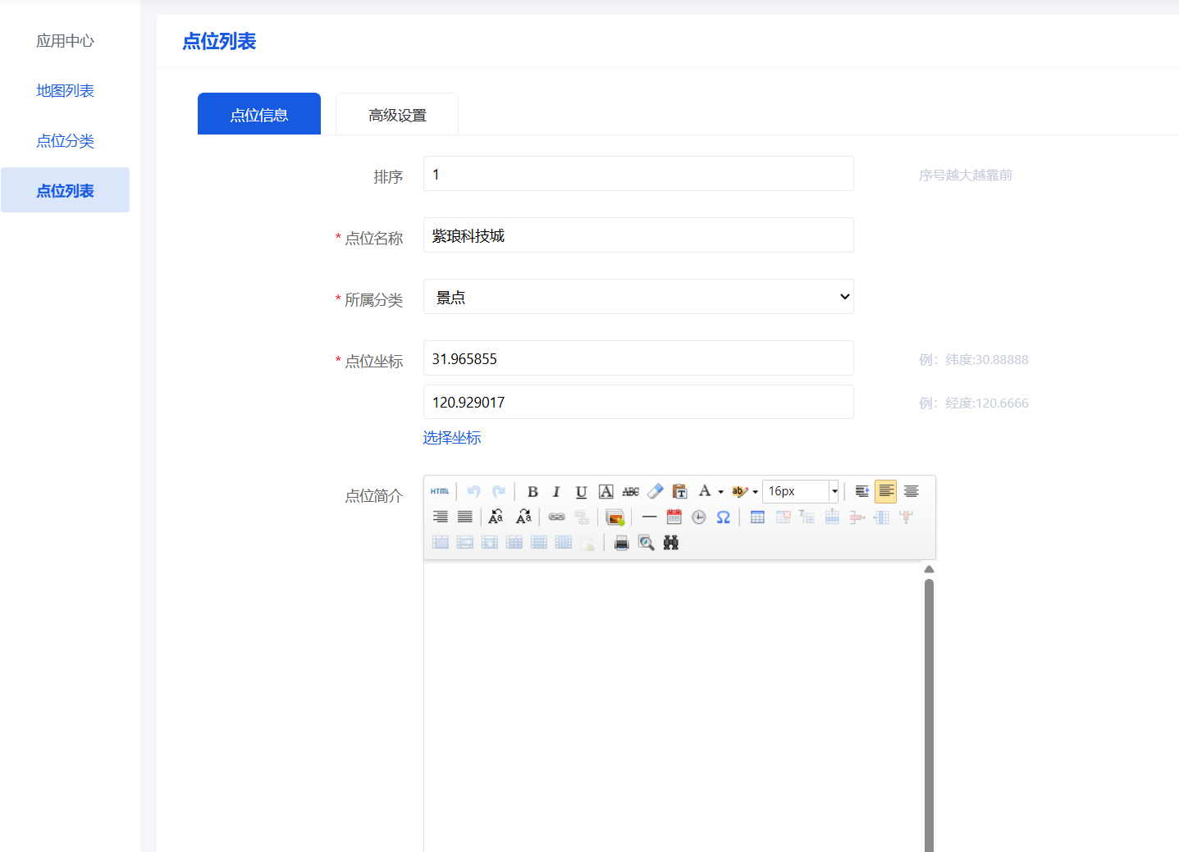Insert special character with Omega icon

(723, 517)
